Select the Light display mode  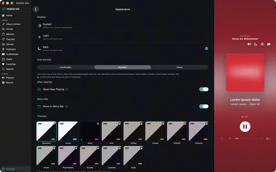click(123, 37)
